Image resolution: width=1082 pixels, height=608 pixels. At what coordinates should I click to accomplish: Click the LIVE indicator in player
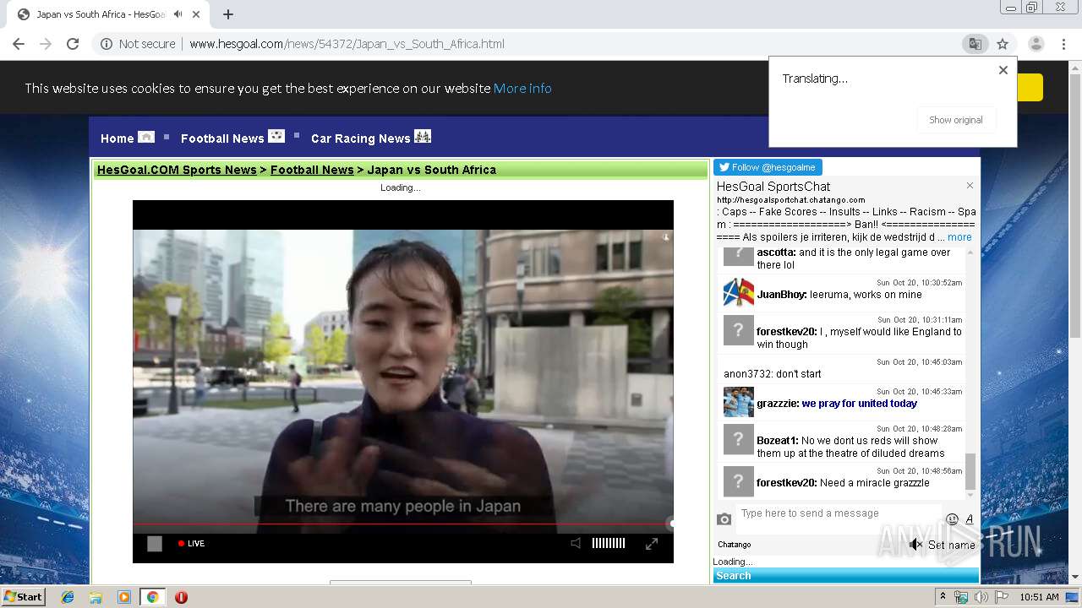click(x=191, y=544)
